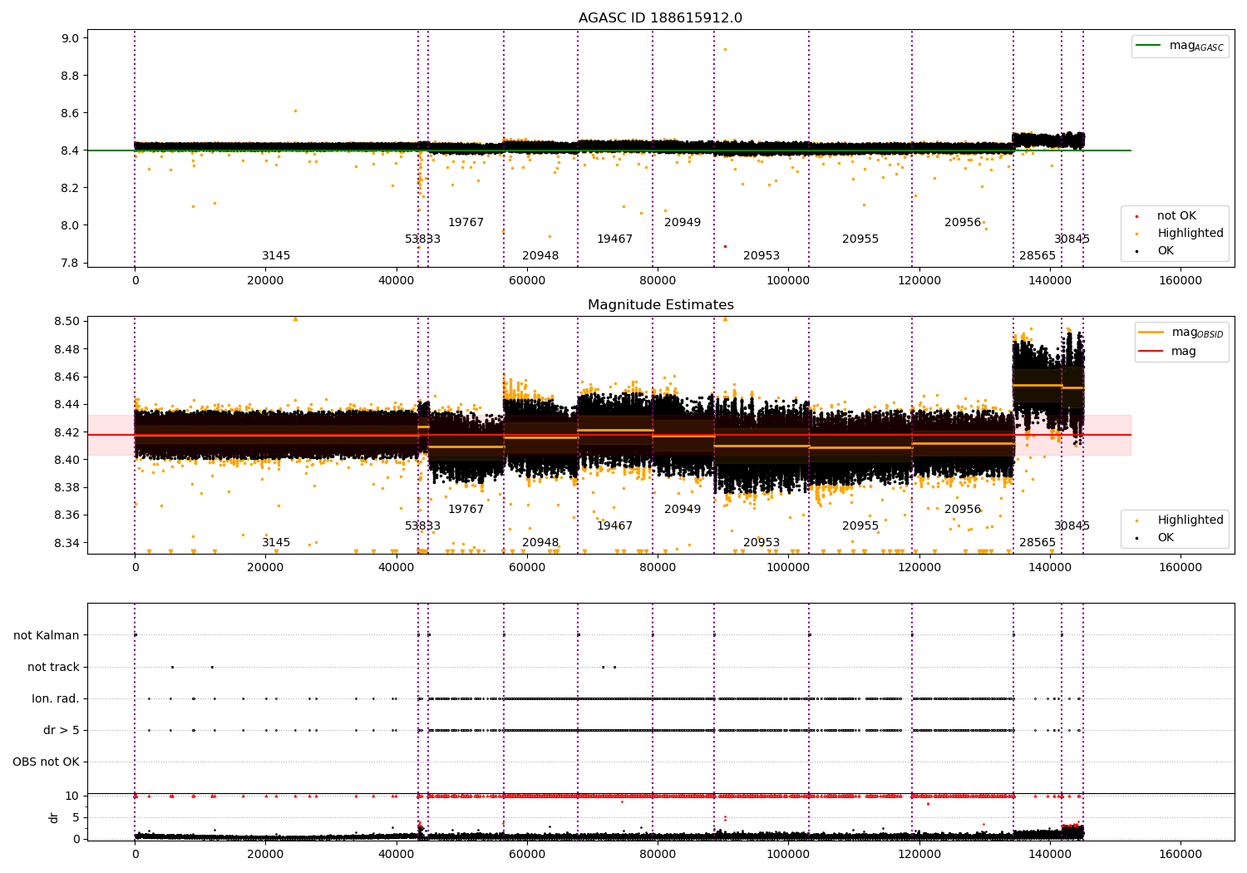Select the mag AGASC legend entry
The width and height of the screenshot is (1247, 873).
[x=1180, y=46]
